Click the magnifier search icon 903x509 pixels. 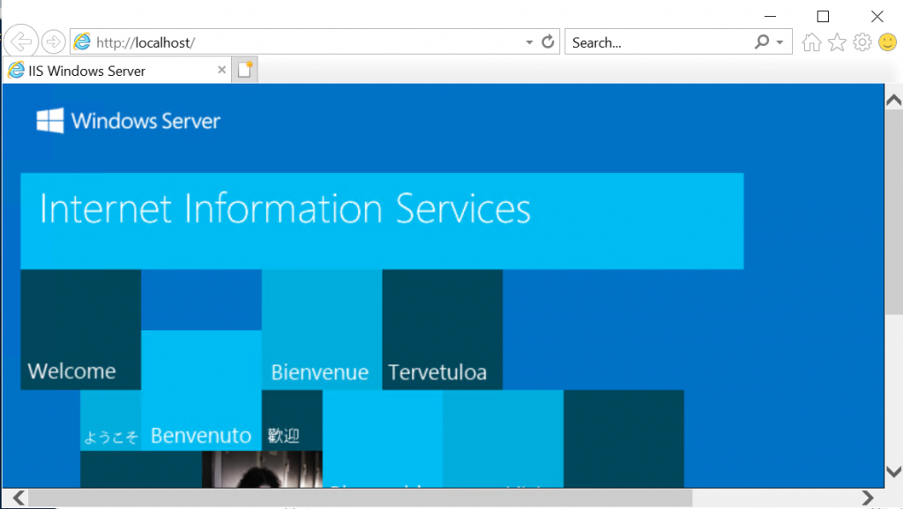click(x=761, y=41)
